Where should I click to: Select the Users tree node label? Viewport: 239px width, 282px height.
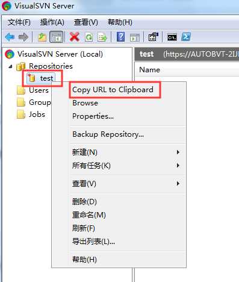point(39,90)
